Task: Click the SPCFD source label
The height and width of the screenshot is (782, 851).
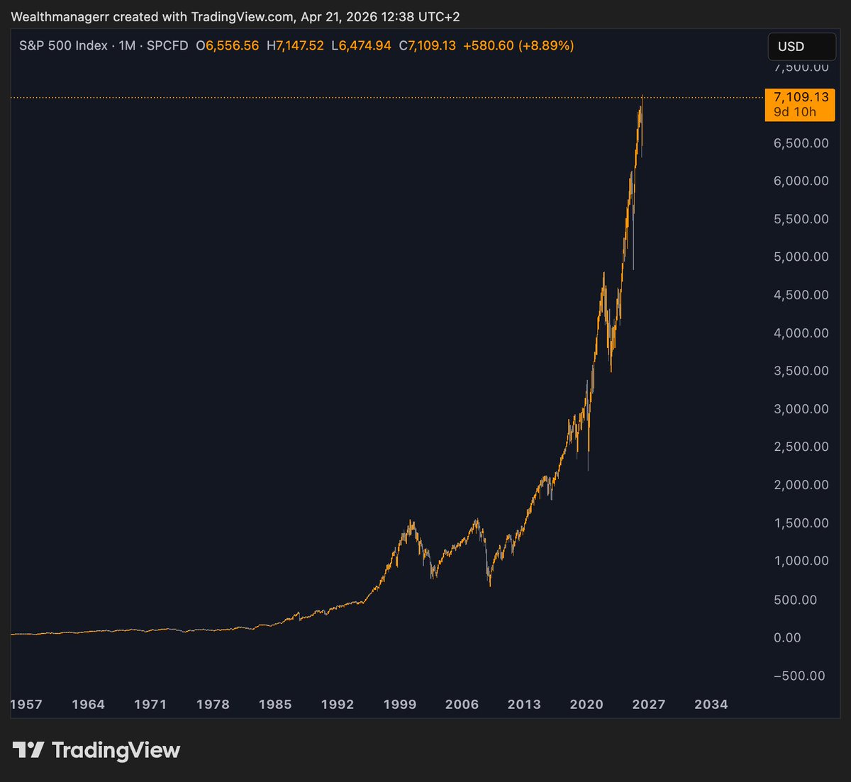Action: point(167,46)
